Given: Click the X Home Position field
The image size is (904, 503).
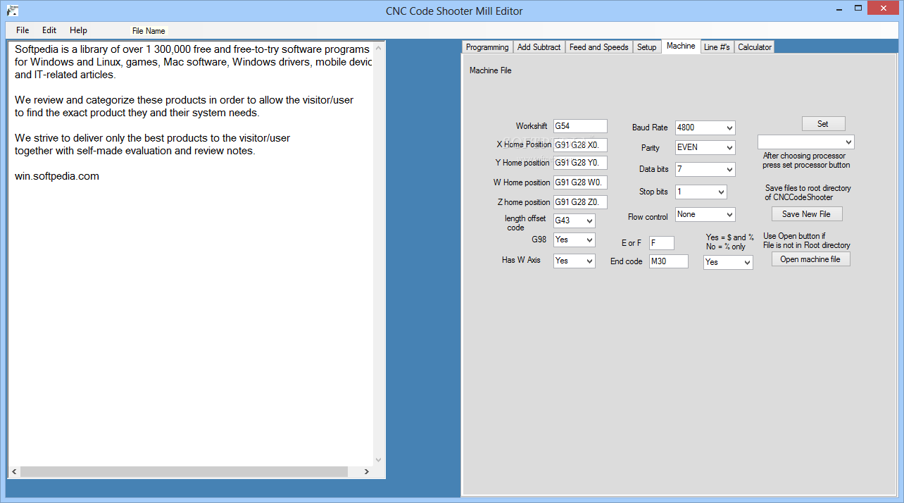Looking at the screenshot, I should [580, 145].
